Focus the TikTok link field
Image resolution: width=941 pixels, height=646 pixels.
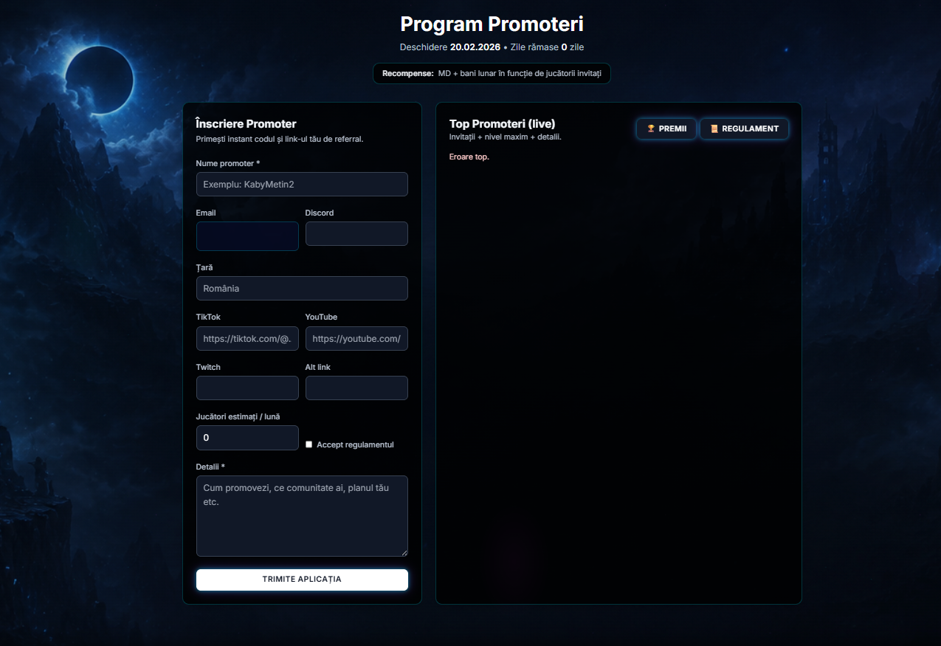pyautogui.click(x=247, y=338)
